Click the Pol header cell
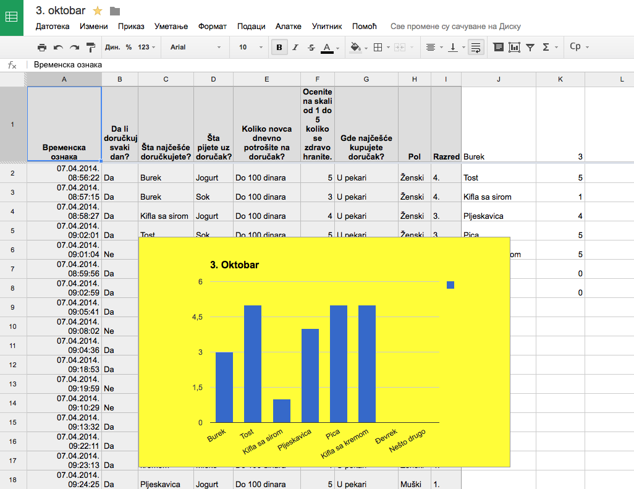Viewport: 634px width, 489px height. 415,124
